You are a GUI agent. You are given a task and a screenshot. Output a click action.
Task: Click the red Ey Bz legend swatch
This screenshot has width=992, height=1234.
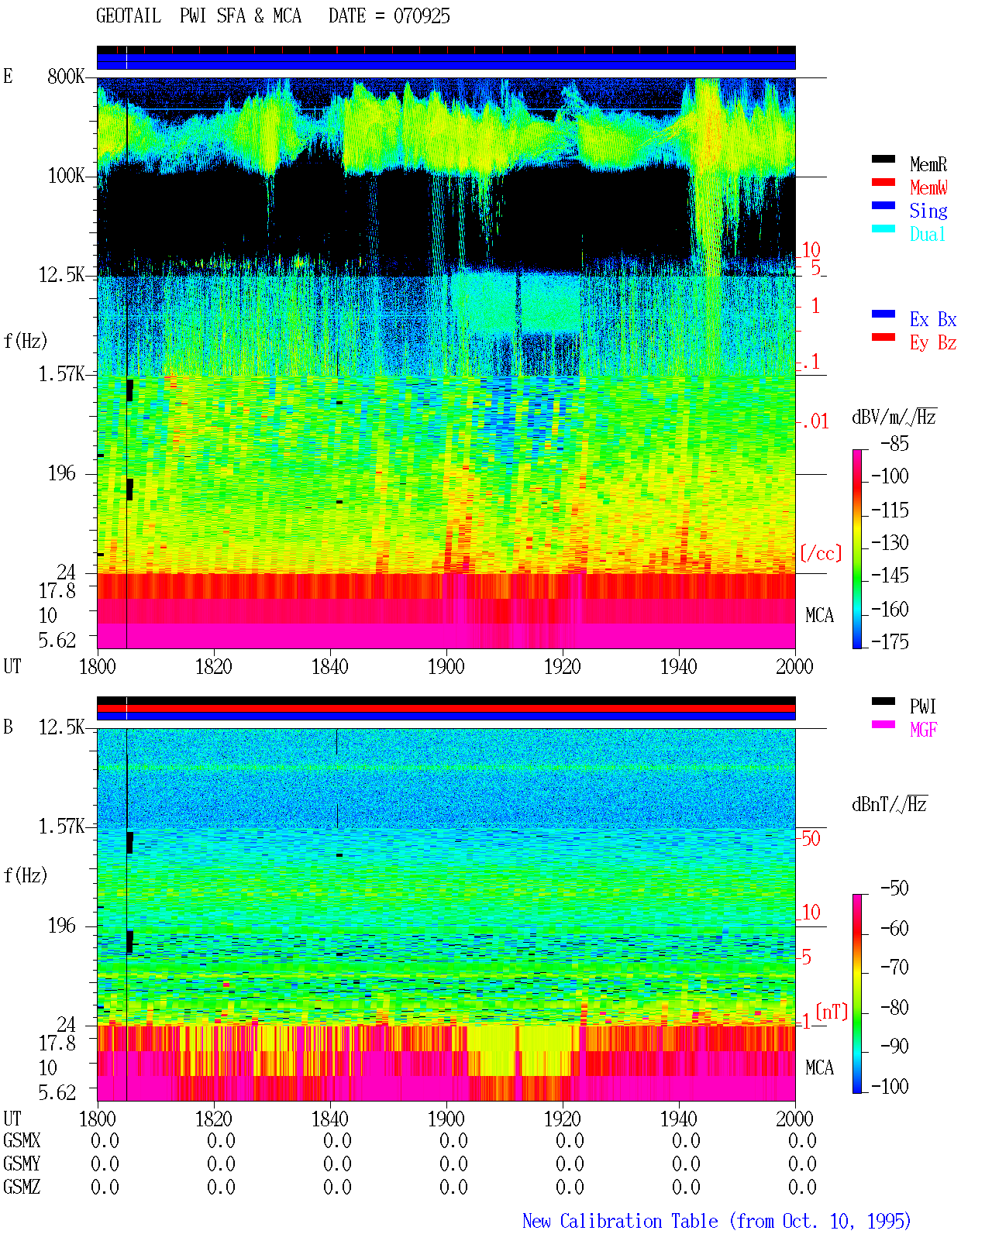click(883, 337)
